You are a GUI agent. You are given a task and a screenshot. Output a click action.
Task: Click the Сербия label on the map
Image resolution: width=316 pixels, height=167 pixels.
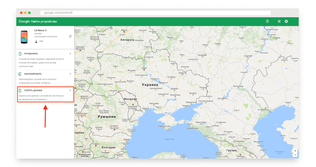coord(79,133)
